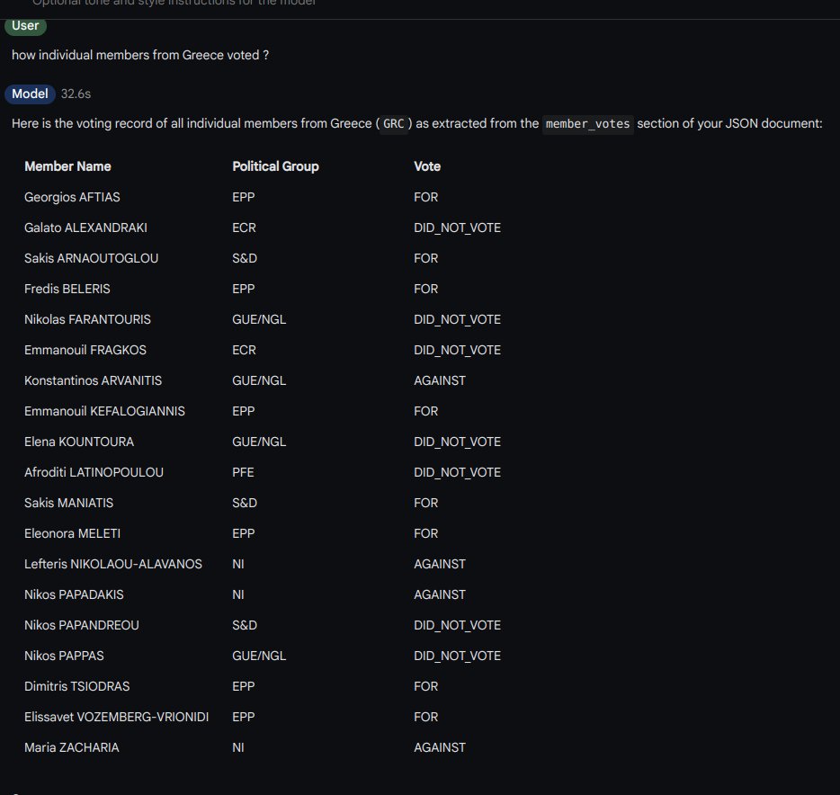Click Dimitris TSIODRAS's FOR vote cell
The height and width of the screenshot is (795, 840).
click(426, 686)
